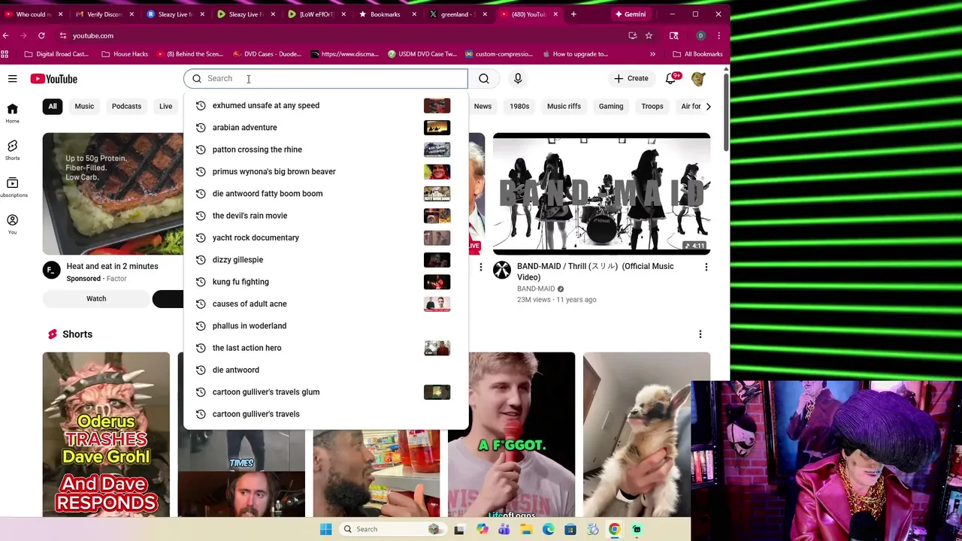Choose suggestion exhumed unsafe at any speed
The height and width of the screenshot is (541, 962).
pyautogui.click(x=325, y=105)
